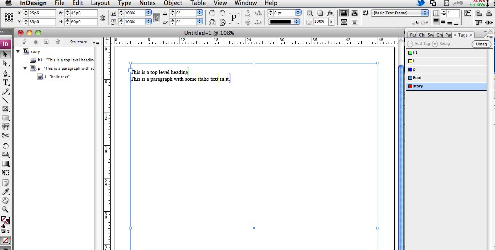The image size is (495, 250).
Task: Toggle wrap around bounding box button
Action: click(355, 13)
